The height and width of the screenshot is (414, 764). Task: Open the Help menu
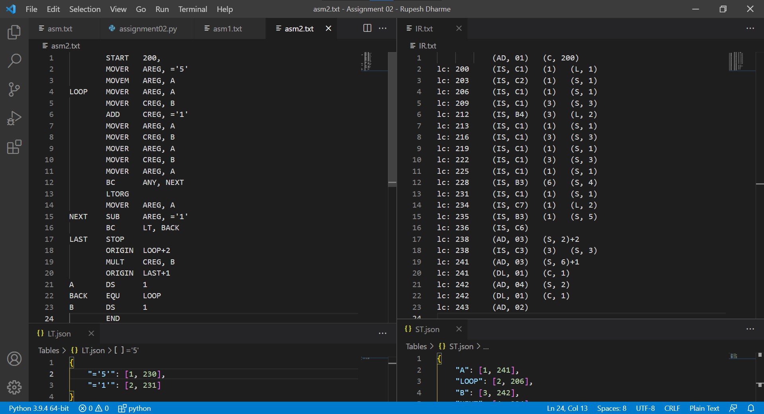225,9
